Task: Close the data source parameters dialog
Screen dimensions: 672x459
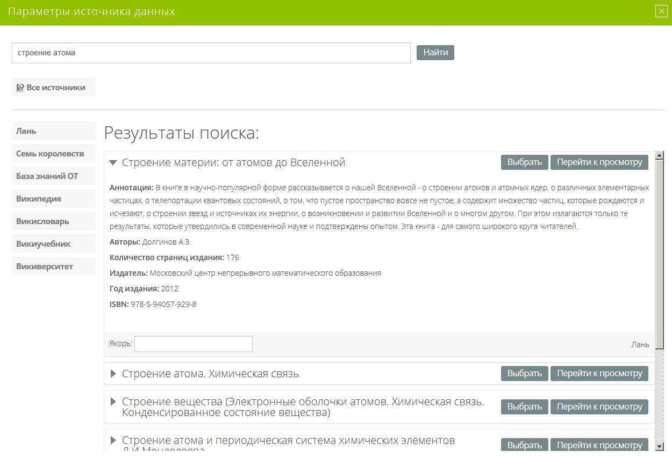Action: coord(661,11)
